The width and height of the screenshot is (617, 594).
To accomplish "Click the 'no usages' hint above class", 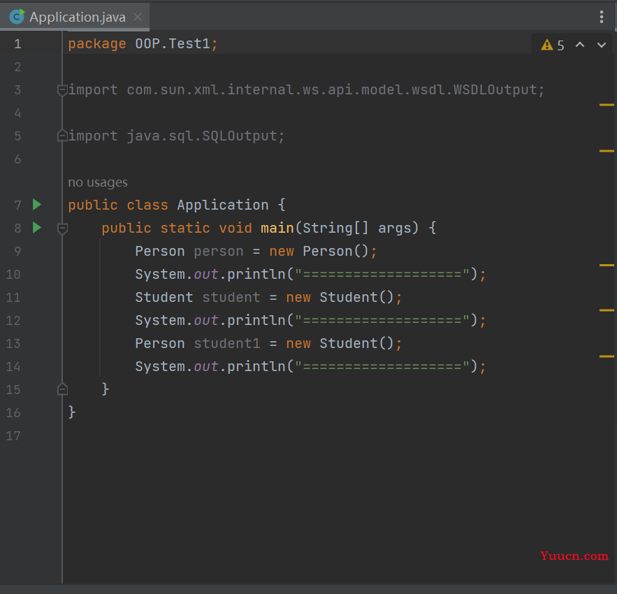I will tap(98, 182).
